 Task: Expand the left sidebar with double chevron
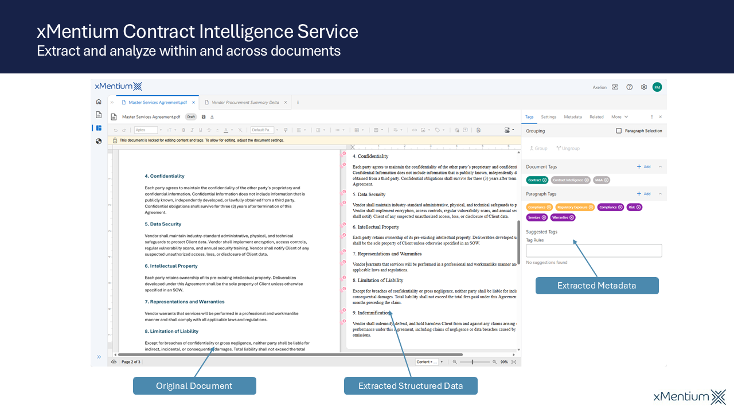point(99,357)
